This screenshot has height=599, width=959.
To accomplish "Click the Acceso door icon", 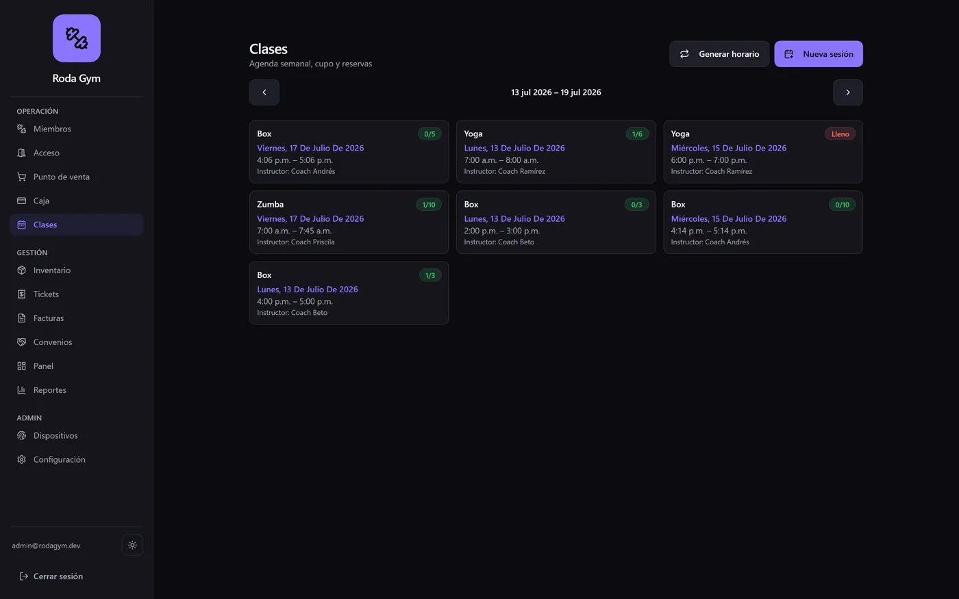I will [21, 153].
